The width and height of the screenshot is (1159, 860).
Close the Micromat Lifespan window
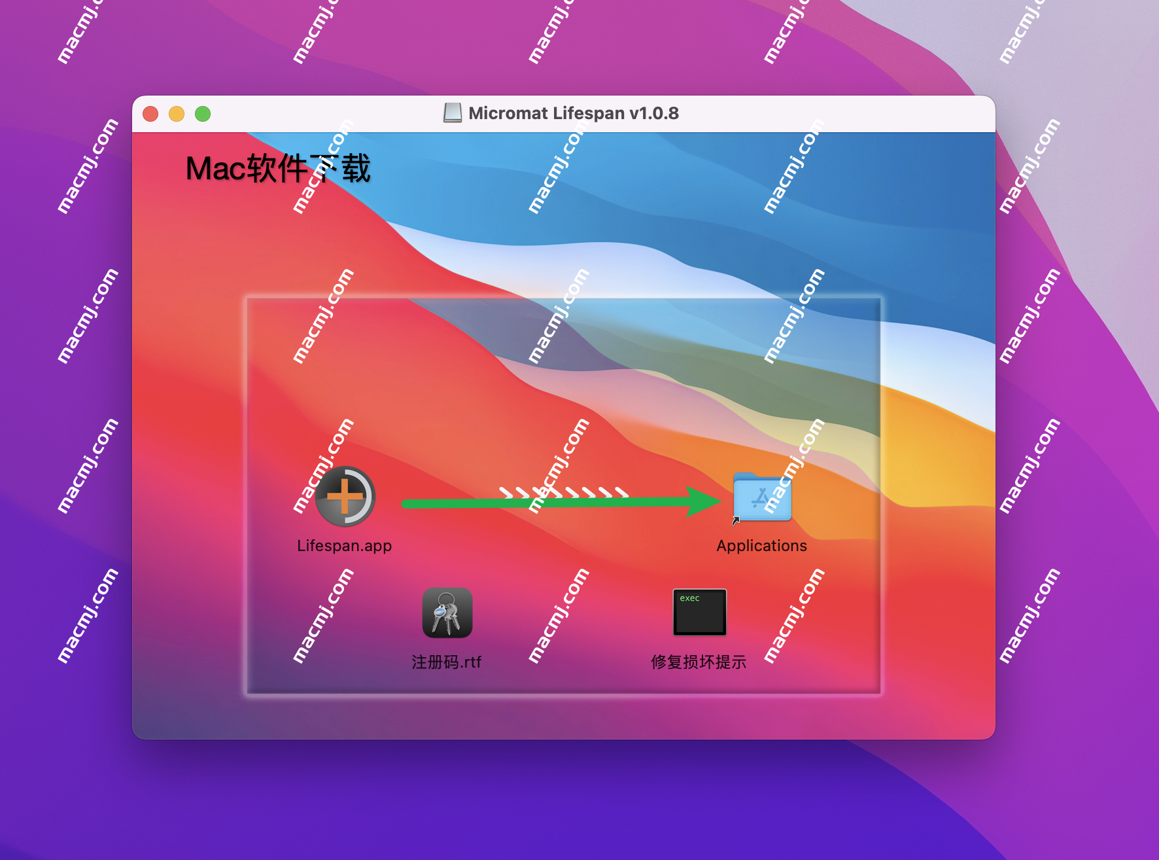[x=150, y=114]
